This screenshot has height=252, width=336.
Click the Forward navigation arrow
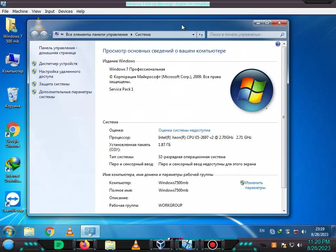[44, 34]
